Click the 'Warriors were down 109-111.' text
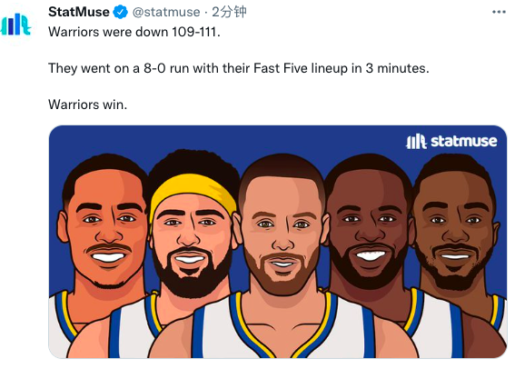 (x=134, y=32)
